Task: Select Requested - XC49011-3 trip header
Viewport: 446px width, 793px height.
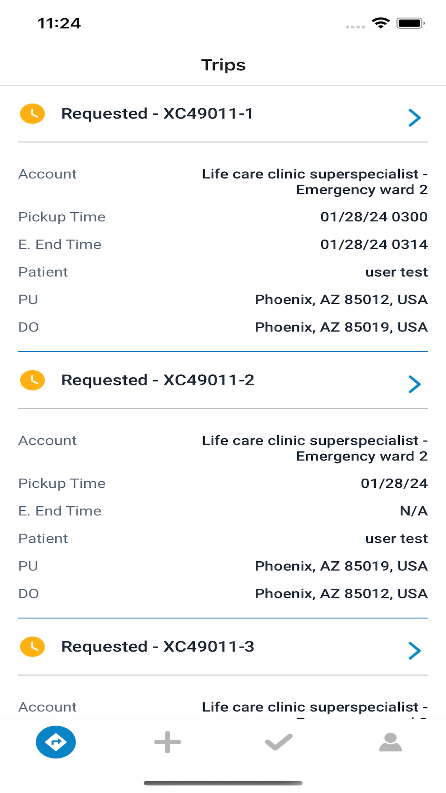Action: click(x=223, y=647)
